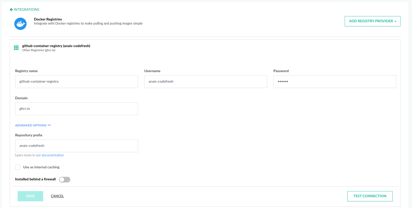Image resolution: width=412 pixels, height=208 pixels.
Task: Go back to the Integrations page
Action: (26, 9)
